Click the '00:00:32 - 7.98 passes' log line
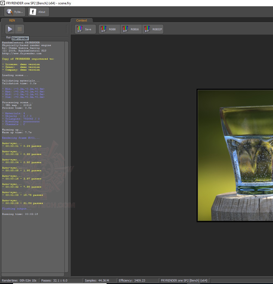 tap(22, 187)
